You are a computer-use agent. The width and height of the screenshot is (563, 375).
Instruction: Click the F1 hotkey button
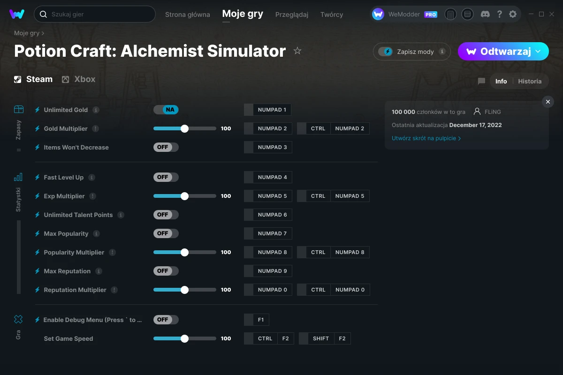(x=256, y=320)
